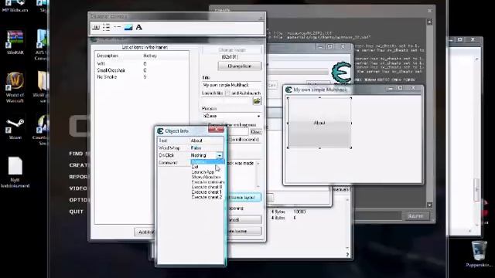Viewport: 495px width, 278px height.
Task: Click the folder browse icon beside launch file field
Action: (x=257, y=101)
